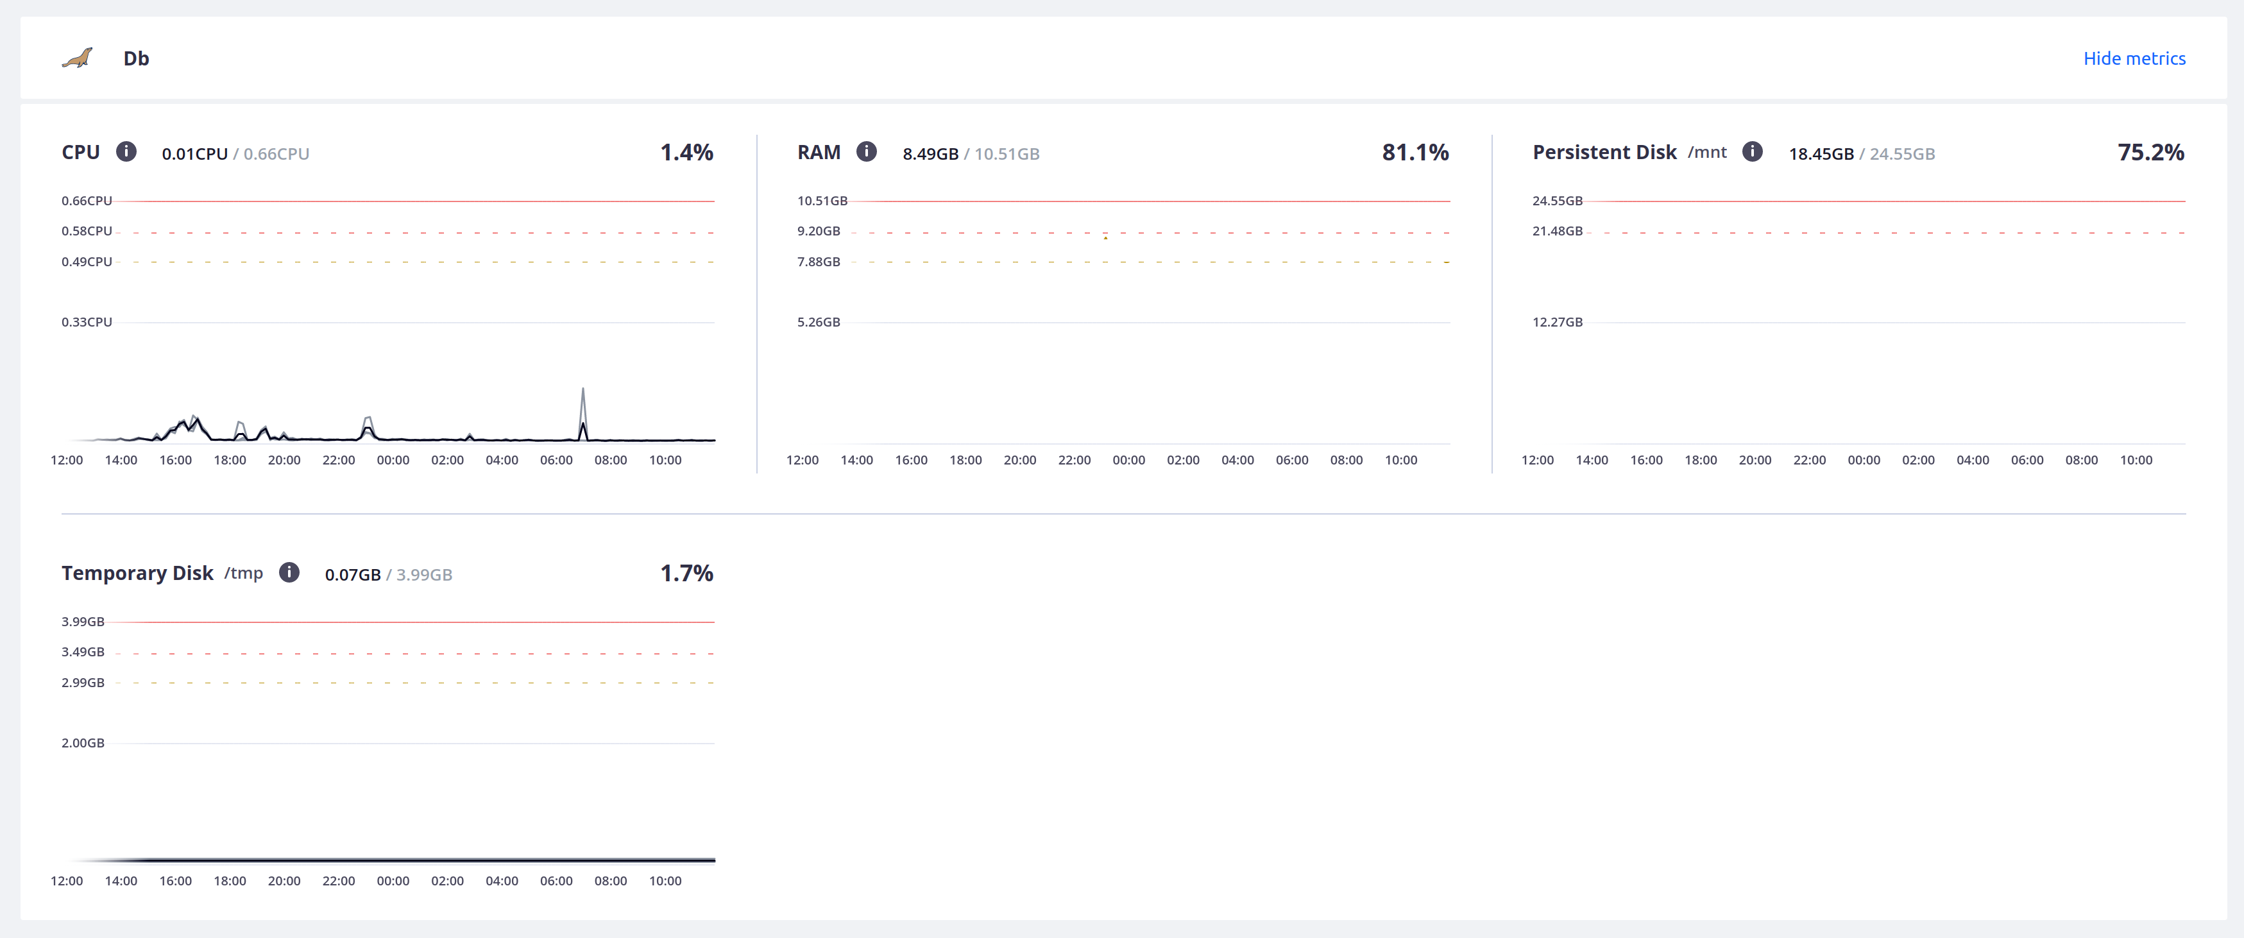This screenshot has height=938, width=2244.
Task: Click the 3.99GB temporary disk limit label
Action: [x=83, y=622]
